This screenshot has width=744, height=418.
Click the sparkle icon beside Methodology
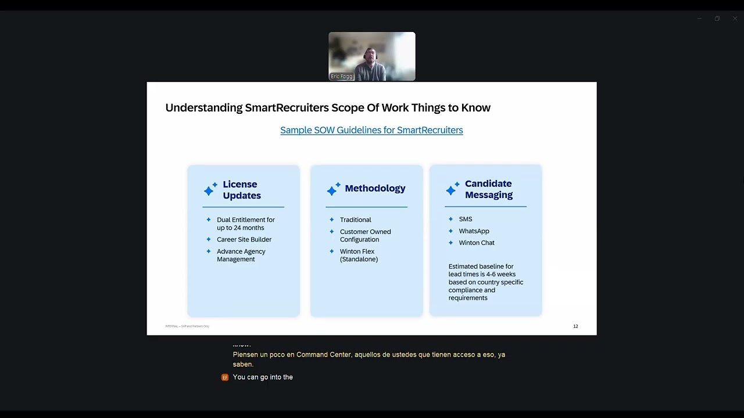click(333, 189)
